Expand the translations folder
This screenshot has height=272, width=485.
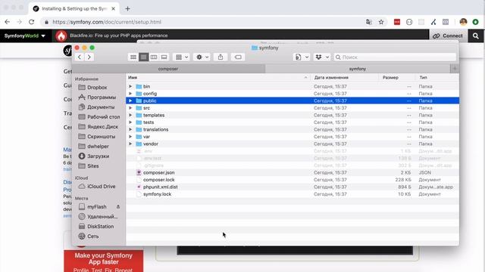130,129
